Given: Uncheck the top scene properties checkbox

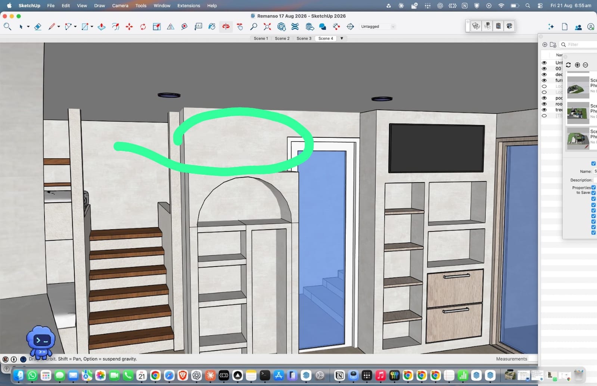Looking at the screenshot, I should point(593,164).
